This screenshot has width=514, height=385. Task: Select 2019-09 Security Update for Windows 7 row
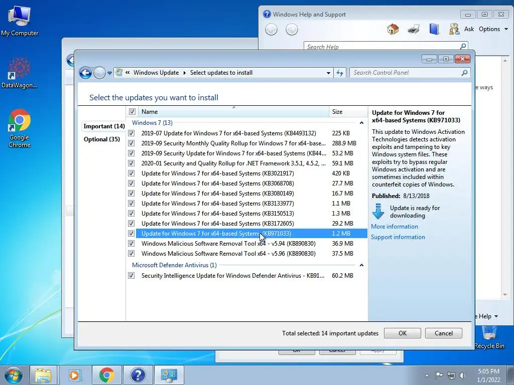[x=247, y=153]
